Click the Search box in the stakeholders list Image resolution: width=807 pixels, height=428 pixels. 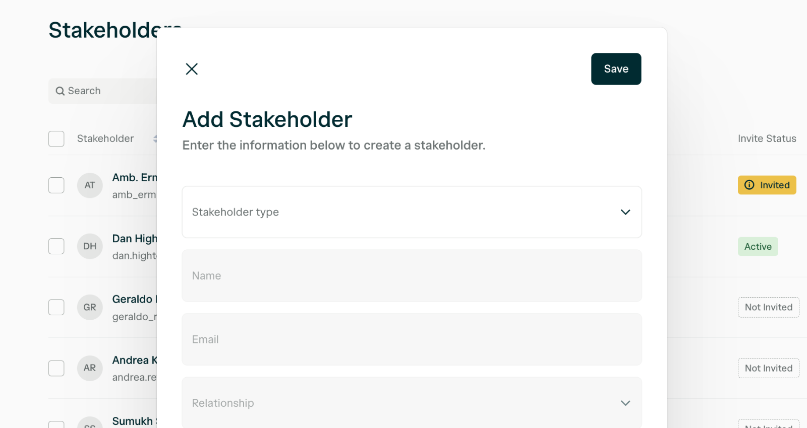(x=103, y=91)
